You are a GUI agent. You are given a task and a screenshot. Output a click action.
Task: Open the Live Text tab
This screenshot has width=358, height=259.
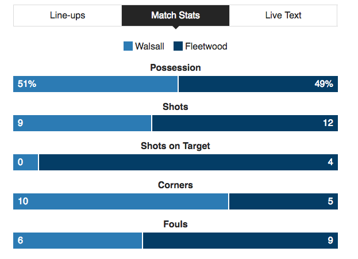[x=283, y=16]
